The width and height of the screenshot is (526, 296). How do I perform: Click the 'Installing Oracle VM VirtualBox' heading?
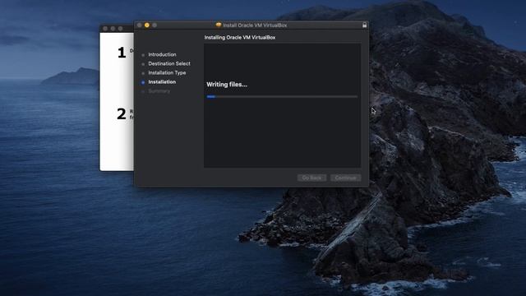[240, 37]
